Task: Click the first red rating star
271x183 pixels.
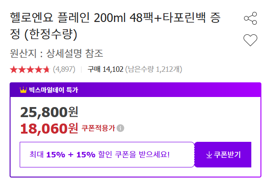Action: (13, 70)
